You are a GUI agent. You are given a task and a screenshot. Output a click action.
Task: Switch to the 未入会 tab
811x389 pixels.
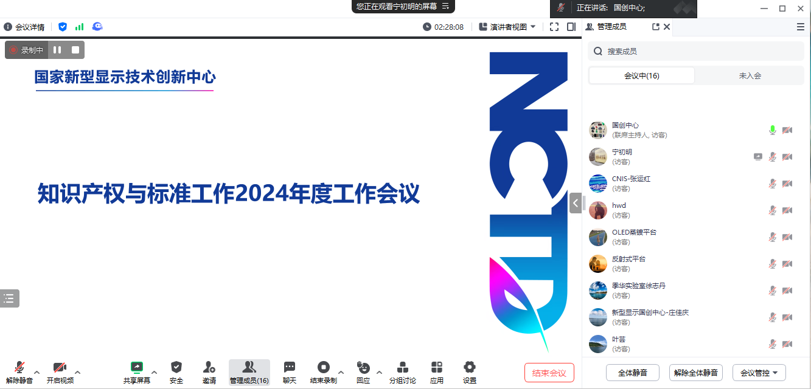tap(750, 76)
